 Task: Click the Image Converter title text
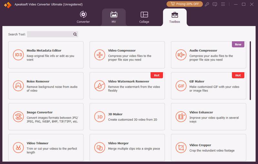pos(40,112)
